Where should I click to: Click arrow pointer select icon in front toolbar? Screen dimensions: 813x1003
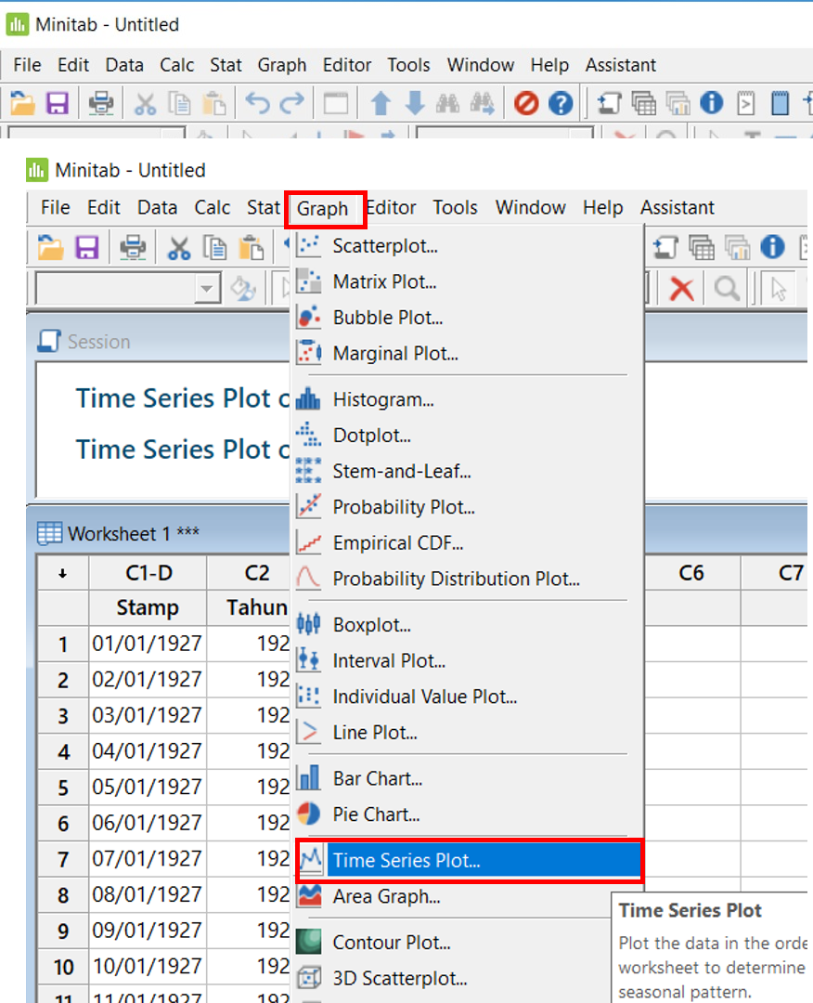[778, 289]
